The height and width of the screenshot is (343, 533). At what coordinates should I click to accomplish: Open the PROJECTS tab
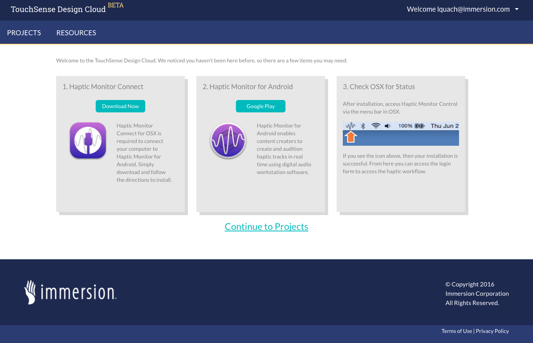pyautogui.click(x=24, y=33)
